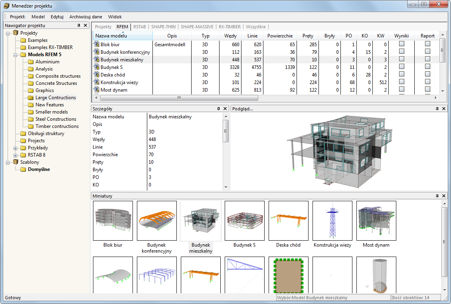The image size is (451, 304).
Task: Open the Projekt menu
Action: point(18,17)
